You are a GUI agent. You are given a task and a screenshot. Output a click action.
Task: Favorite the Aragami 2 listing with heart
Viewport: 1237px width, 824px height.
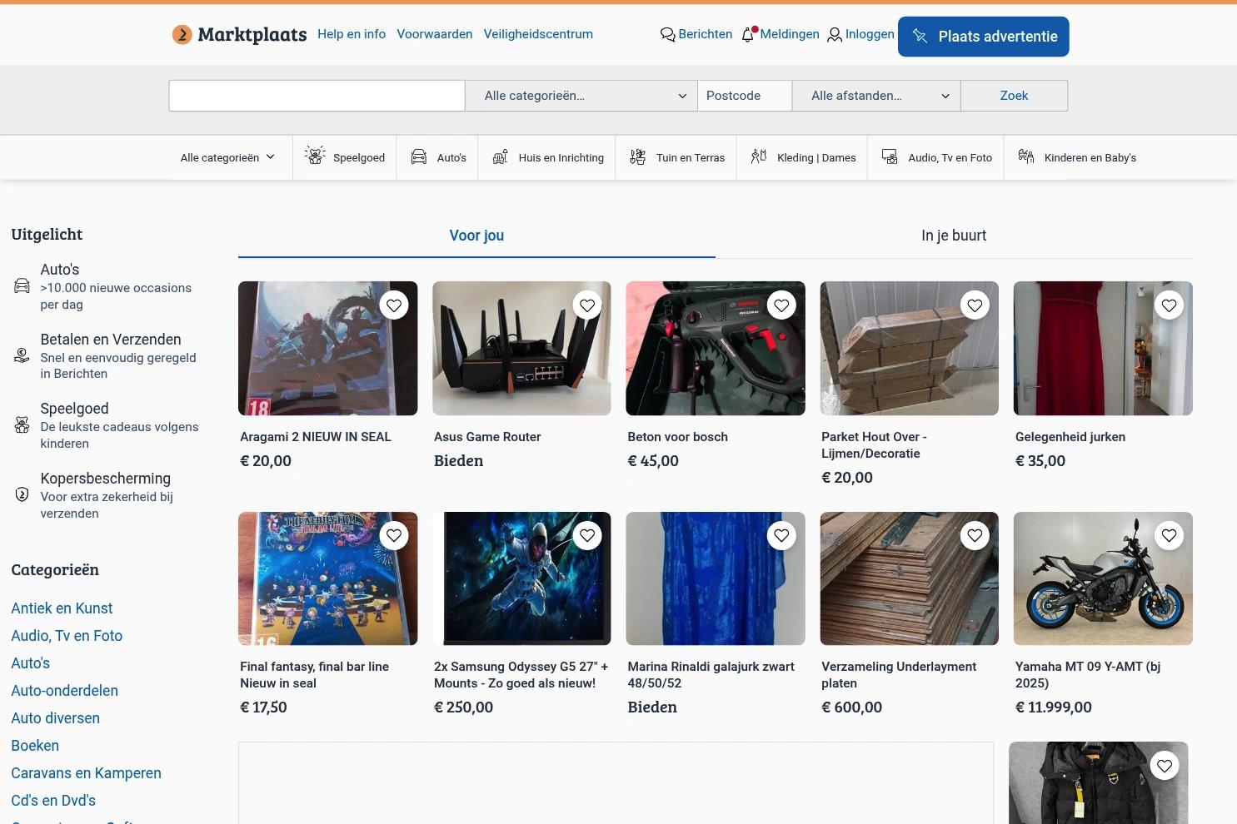pyautogui.click(x=394, y=305)
